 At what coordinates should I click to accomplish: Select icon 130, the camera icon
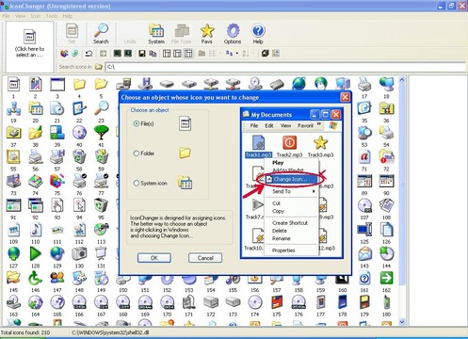[79, 253]
